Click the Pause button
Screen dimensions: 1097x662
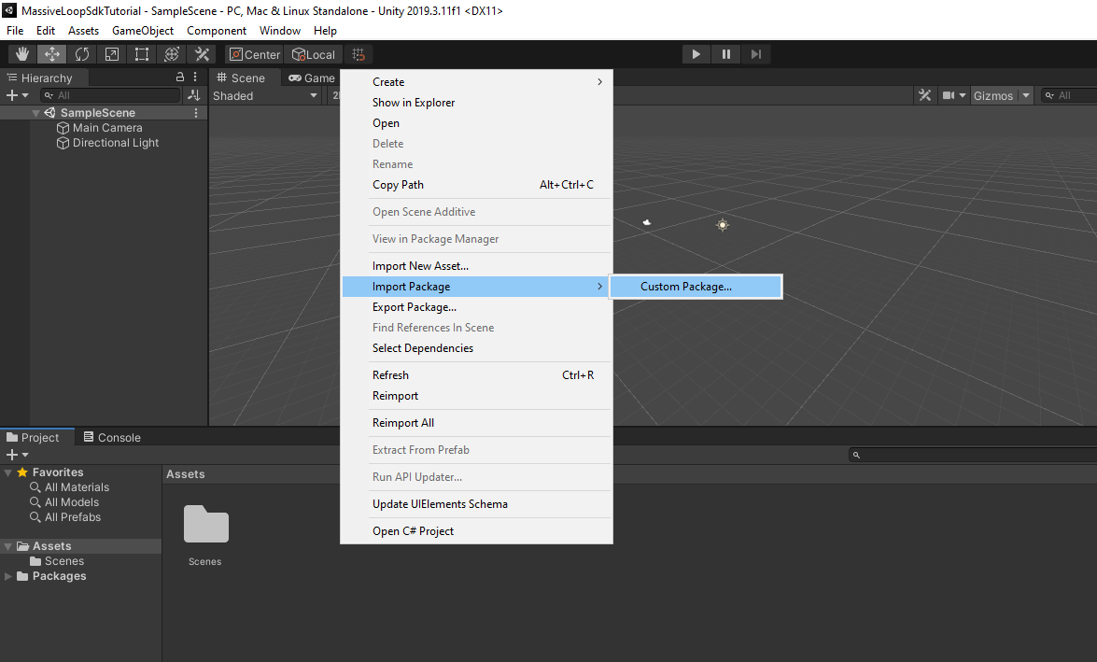[x=726, y=54]
